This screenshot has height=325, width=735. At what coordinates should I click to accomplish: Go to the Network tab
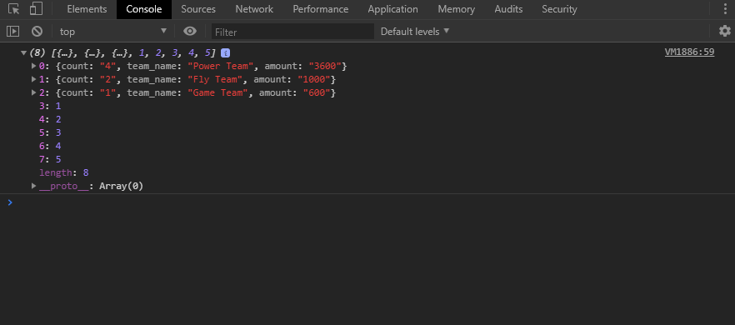(x=254, y=9)
